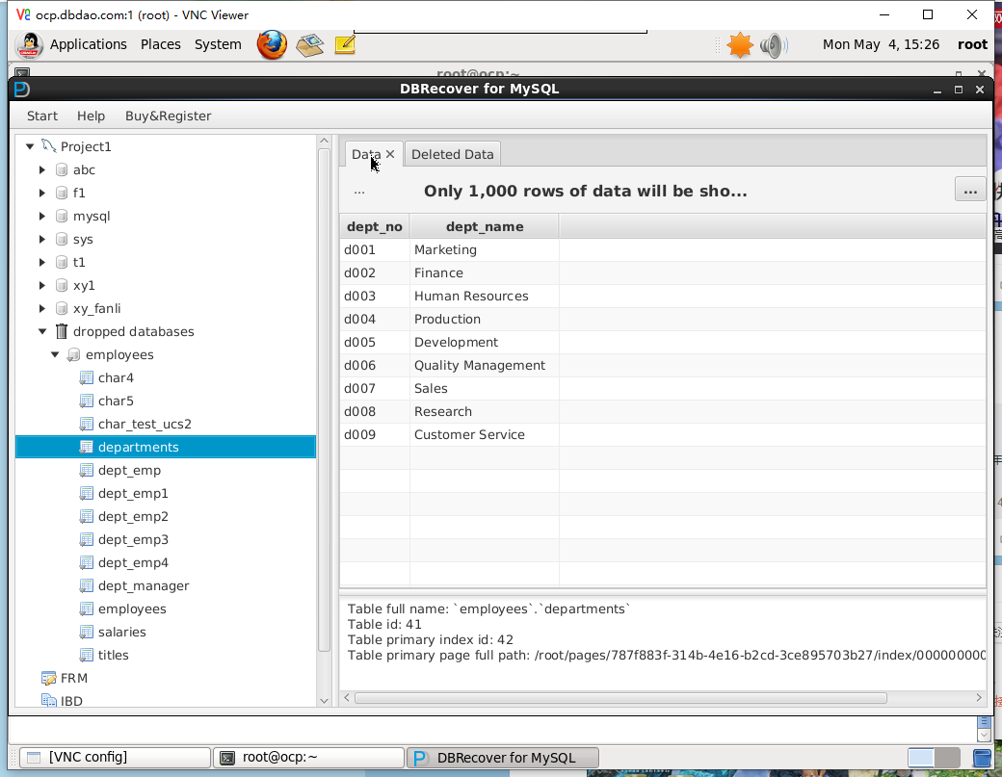Collapse the dropped databases node

click(42, 331)
